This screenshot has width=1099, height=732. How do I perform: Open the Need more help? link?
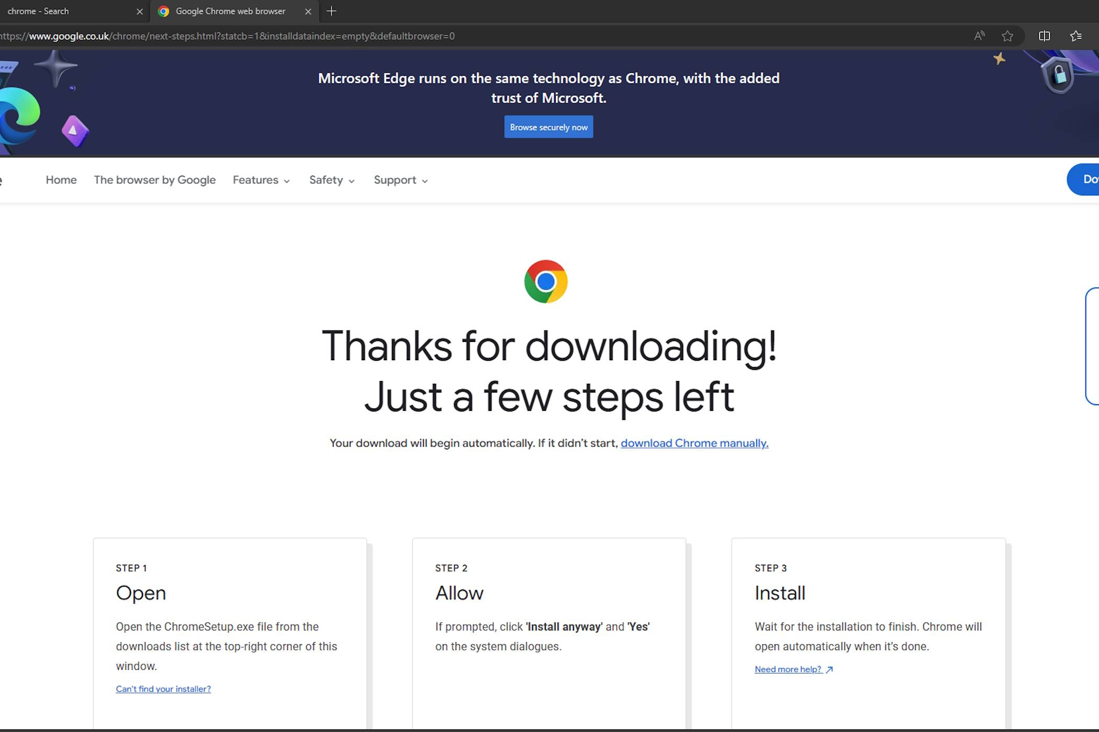[x=793, y=669]
